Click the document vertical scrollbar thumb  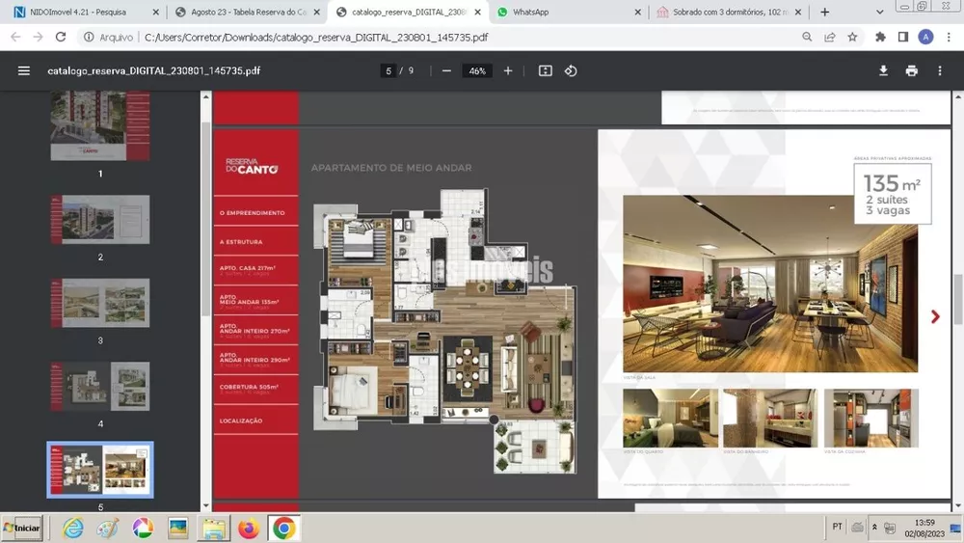click(x=958, y=299)
